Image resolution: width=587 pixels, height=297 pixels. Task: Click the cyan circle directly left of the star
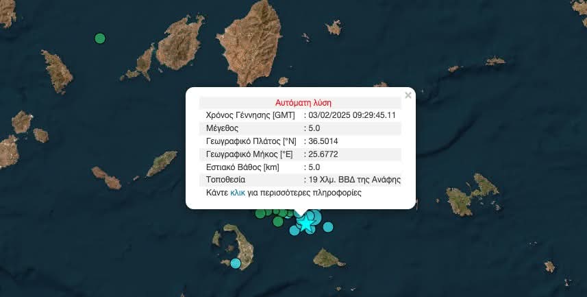[x=294, y=230]
